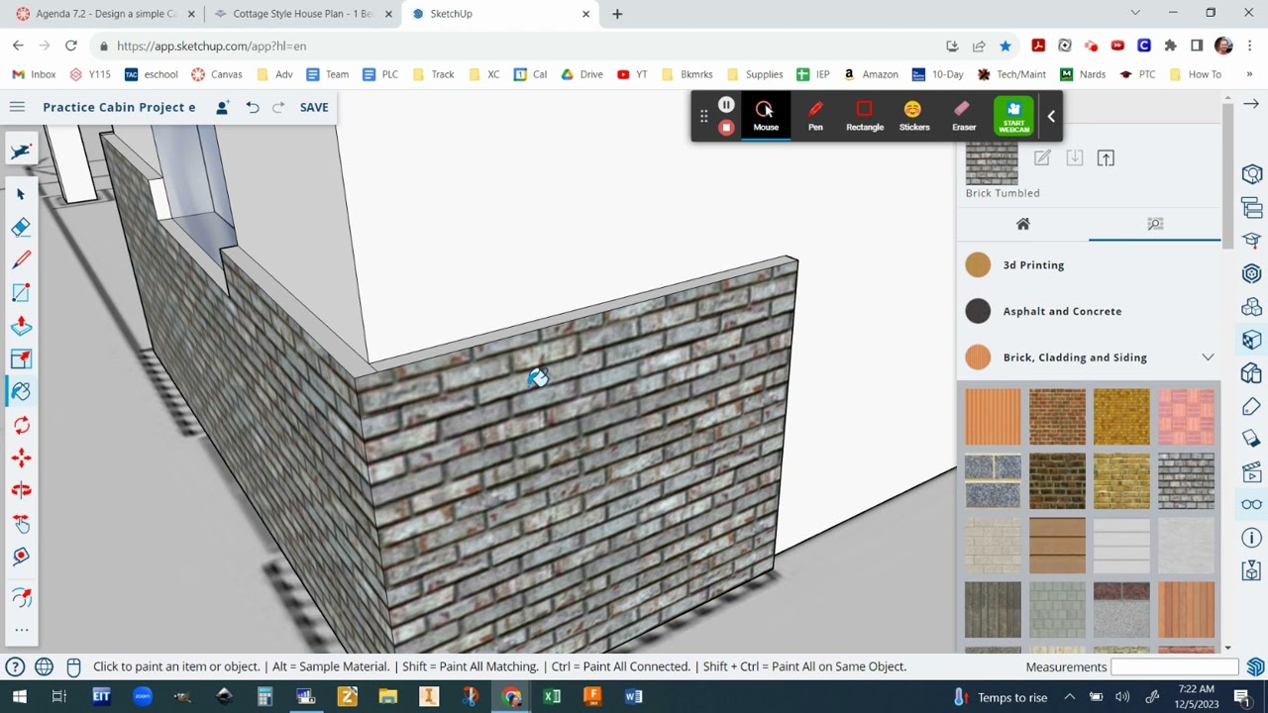This screenshot has height=713, width=1268.
Task: Open the language globe icon
Action: pos(44,666)
